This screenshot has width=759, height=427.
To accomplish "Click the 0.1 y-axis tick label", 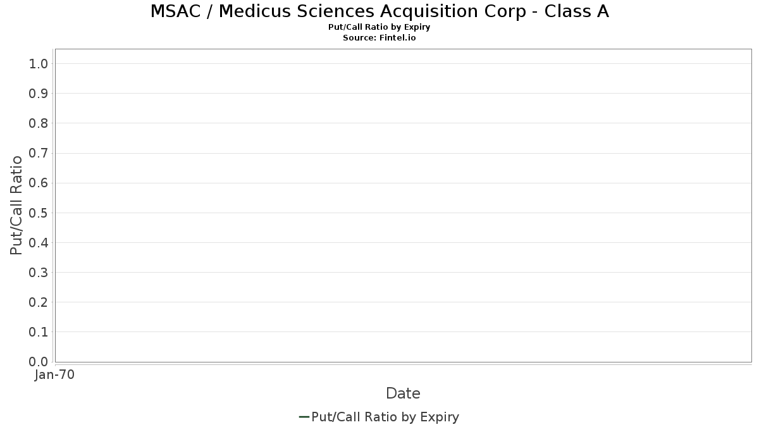I will (x=39, y=332).
